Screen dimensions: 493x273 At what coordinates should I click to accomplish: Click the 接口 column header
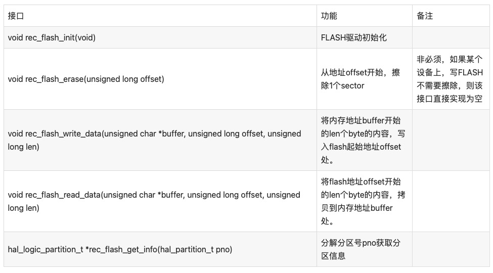[x=160, y=16]
